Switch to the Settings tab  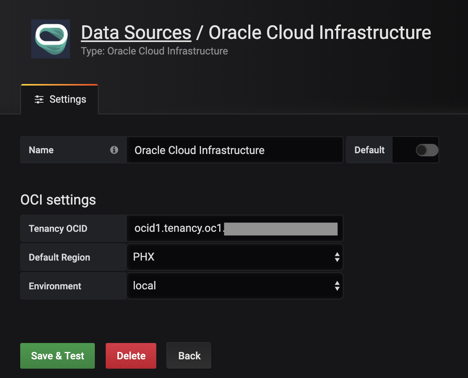pos(59,99)
